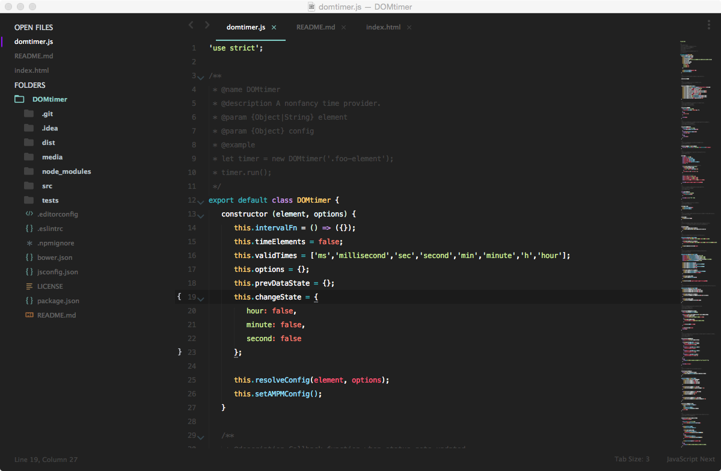721x471 pixels.
Task: Expand the .git folder
Action: 48,114
